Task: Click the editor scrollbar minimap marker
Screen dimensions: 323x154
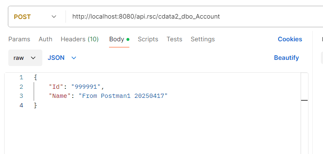Action: [x=304, y=100]
